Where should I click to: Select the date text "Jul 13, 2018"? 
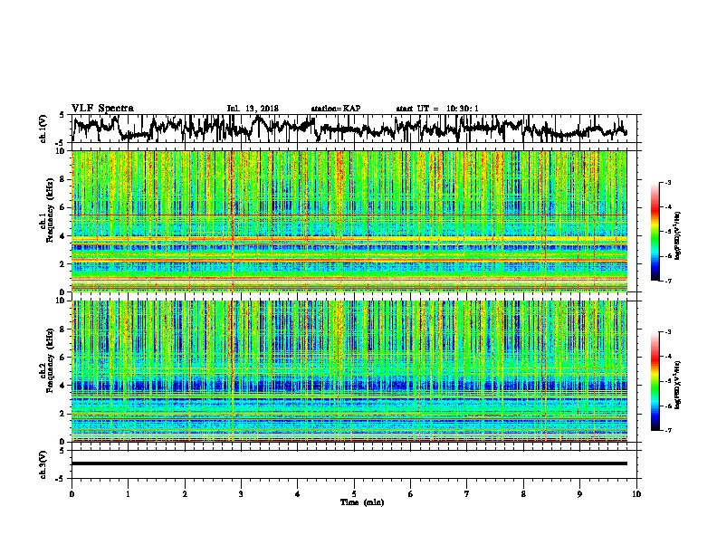click(x=253, y=109)
